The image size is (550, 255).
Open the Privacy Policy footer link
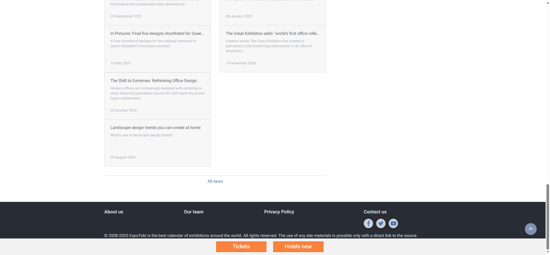coord(279,212)
